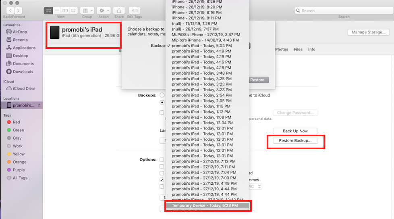Switch to column view
This screenshot has width=394, height=219.
point(65,10)
